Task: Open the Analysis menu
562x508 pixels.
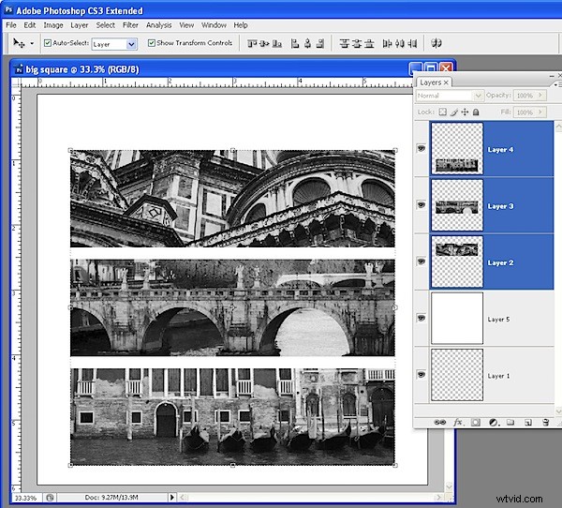Action: pyautogui.click(x=159, y=24)
